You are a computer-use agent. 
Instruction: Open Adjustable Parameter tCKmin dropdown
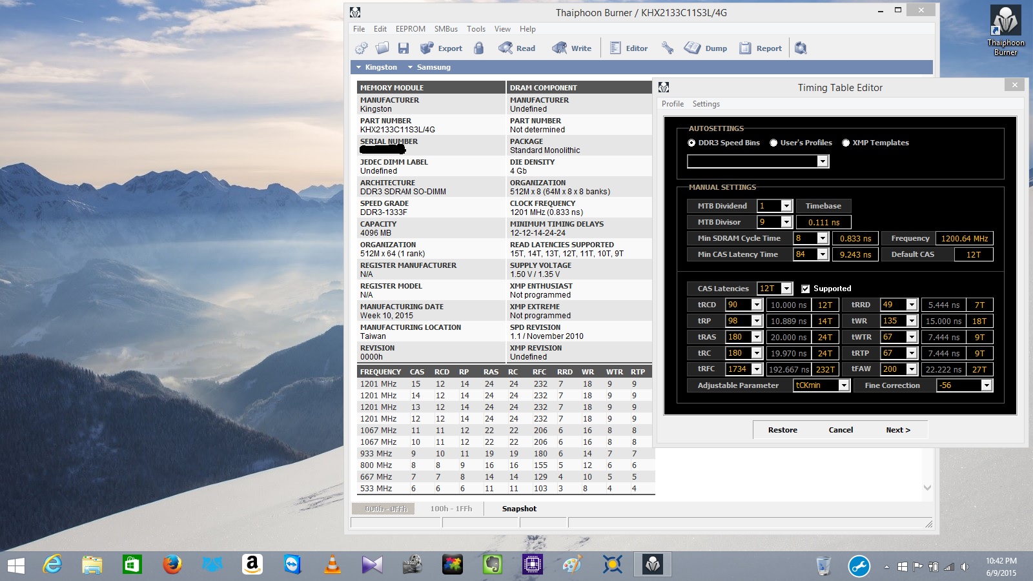[x=843, y=385]
